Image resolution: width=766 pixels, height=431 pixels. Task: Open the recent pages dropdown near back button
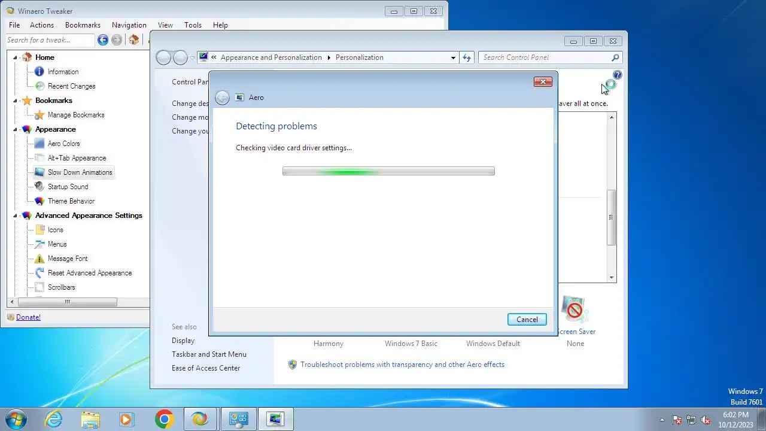192,57
